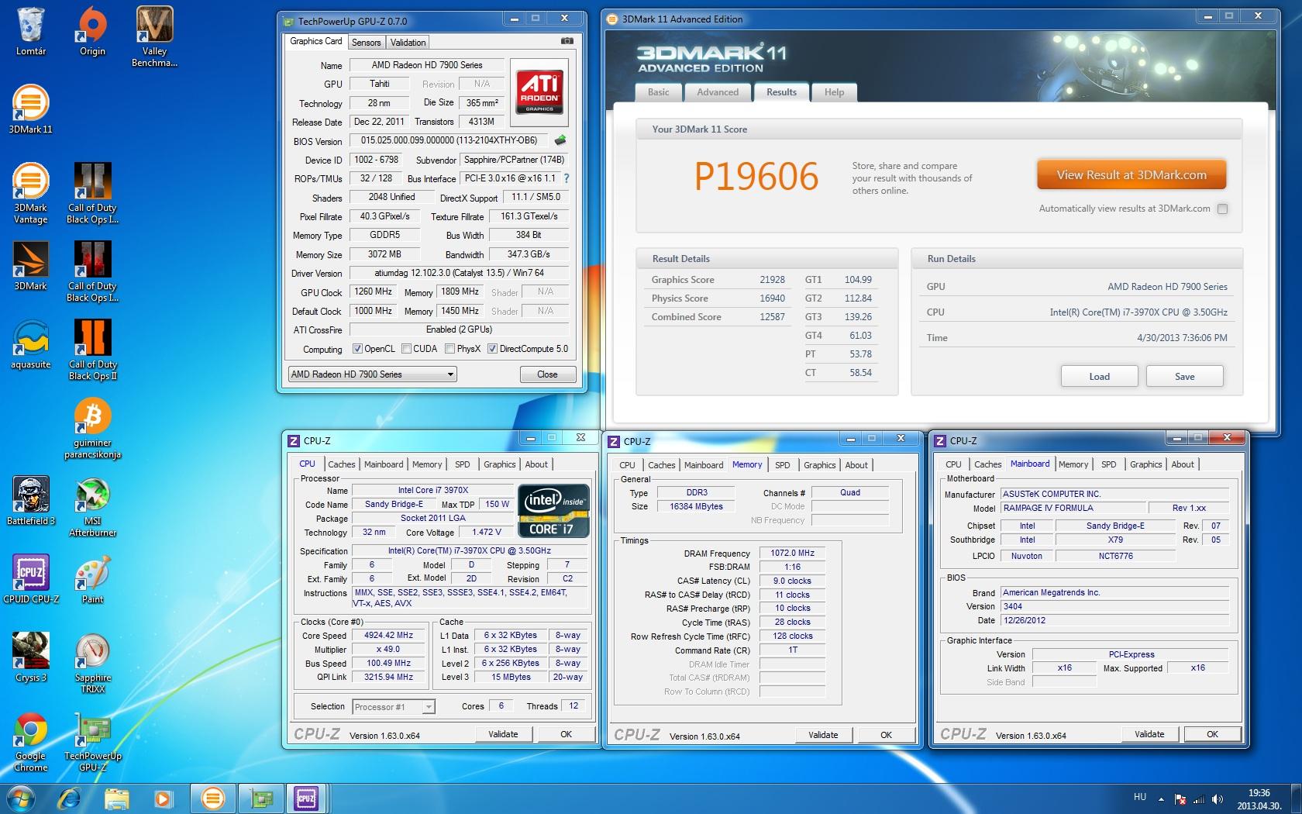Open the Windows Start menu
This screenshot has height=814, width=1302.
pos(21,798)
